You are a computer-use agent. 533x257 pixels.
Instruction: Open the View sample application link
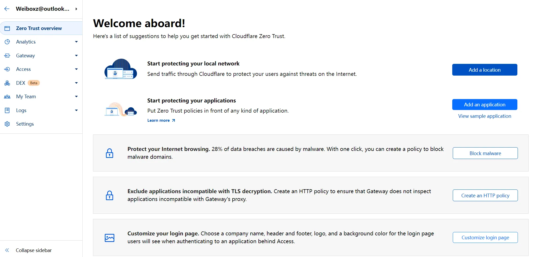tap(485, 116)
